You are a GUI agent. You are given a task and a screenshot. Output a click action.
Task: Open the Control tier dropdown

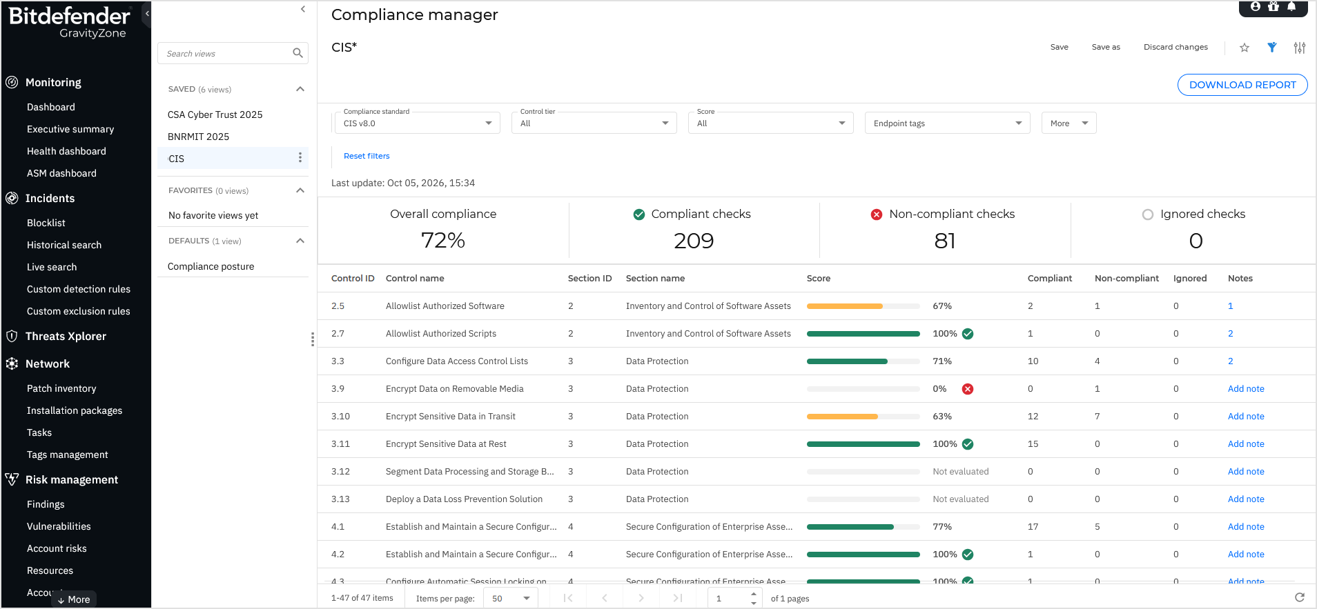(594, 123)
